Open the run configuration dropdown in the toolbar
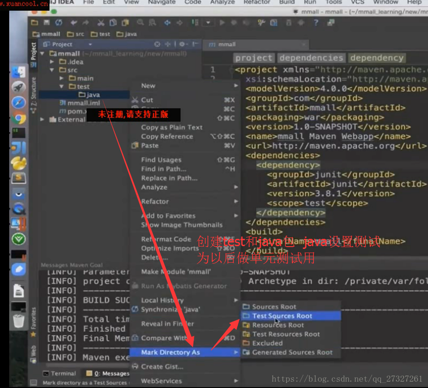Screen dimensions: 428x388 pos(208,22)
